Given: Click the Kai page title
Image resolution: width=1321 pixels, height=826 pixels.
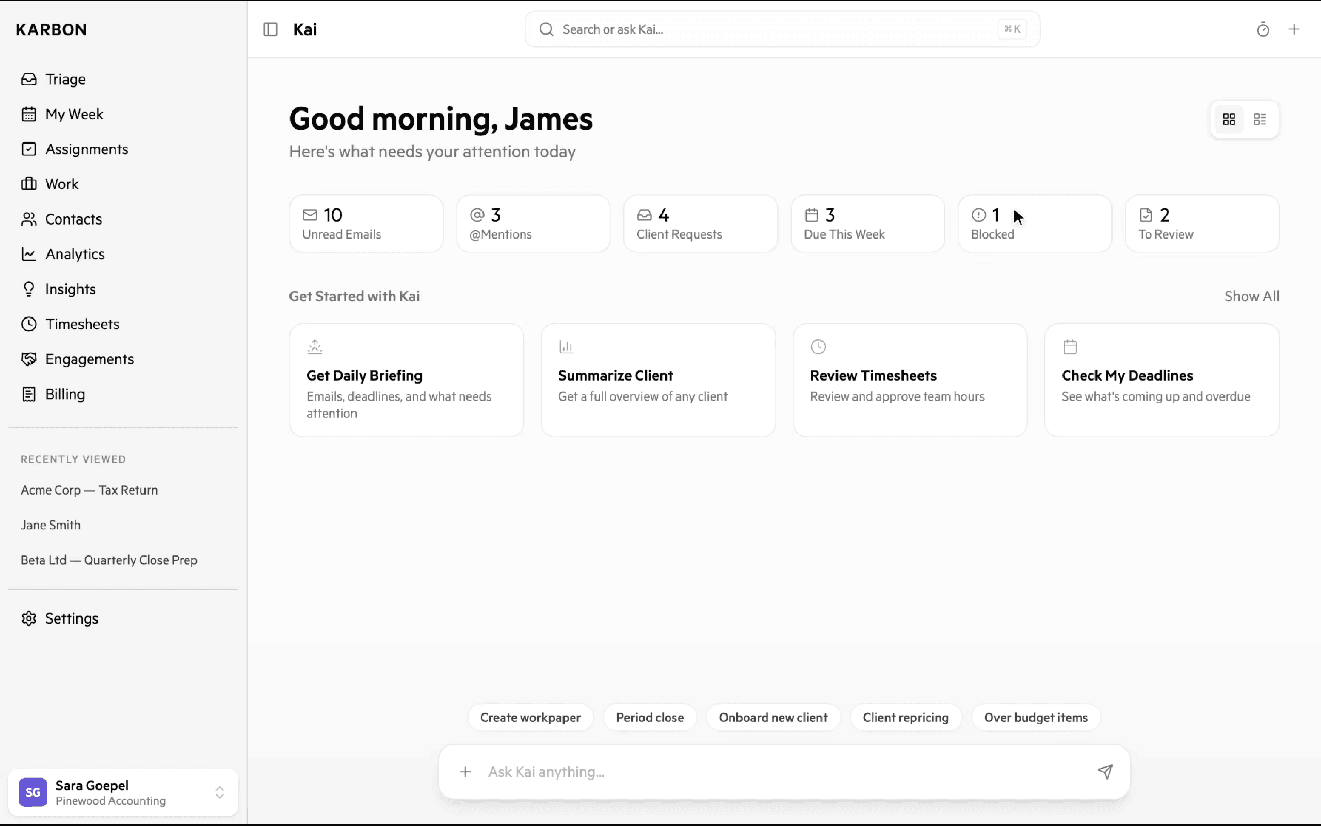Looking at the screenshot, I should click(x=304, y=29).
